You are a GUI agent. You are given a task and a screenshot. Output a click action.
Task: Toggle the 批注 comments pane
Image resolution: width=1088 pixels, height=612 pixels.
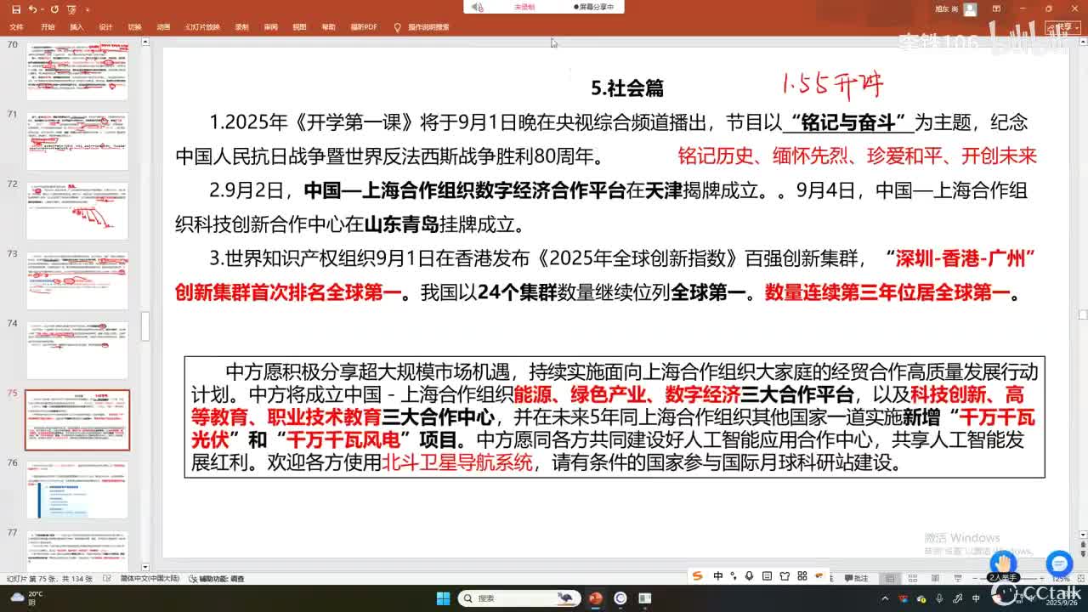[x=857, y=579]
